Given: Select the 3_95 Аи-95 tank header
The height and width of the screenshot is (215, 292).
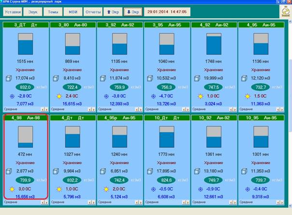Looking at the screenshot, I should 167,25.
